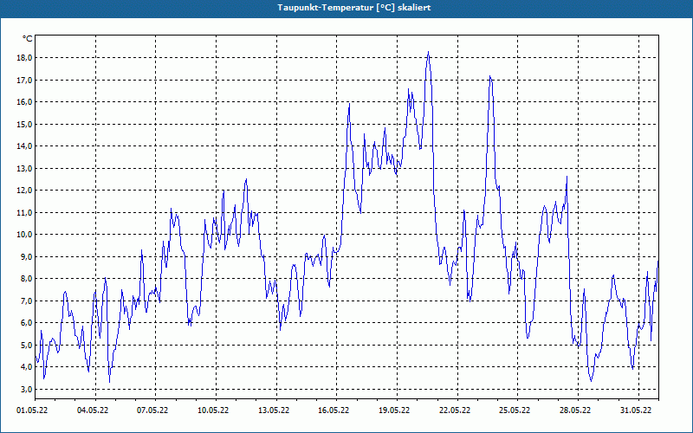
Task: Click the 25.05.22 date label
Action: tap(515, 410)
